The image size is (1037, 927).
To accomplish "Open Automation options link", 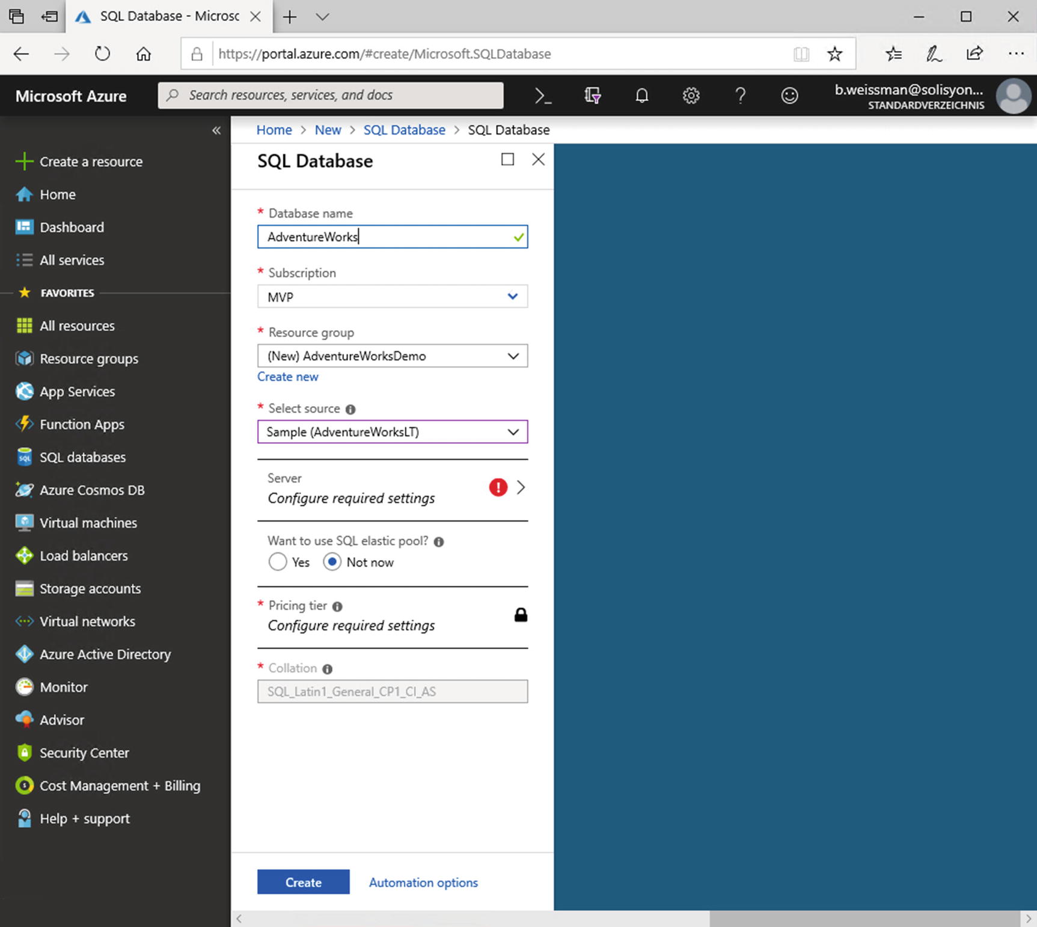I will (x=423, y=882).
